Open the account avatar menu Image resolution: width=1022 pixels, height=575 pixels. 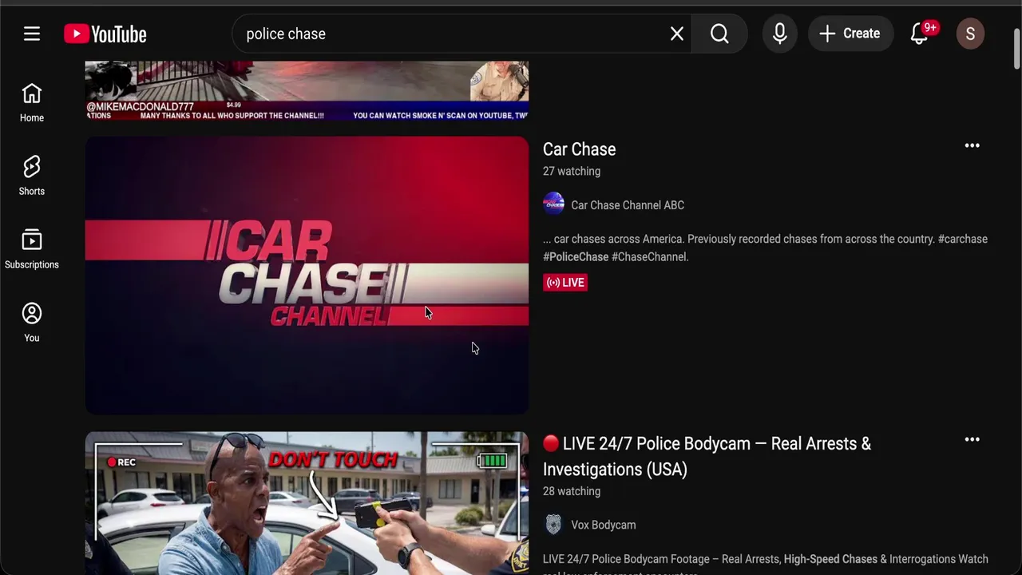point(970,34)
